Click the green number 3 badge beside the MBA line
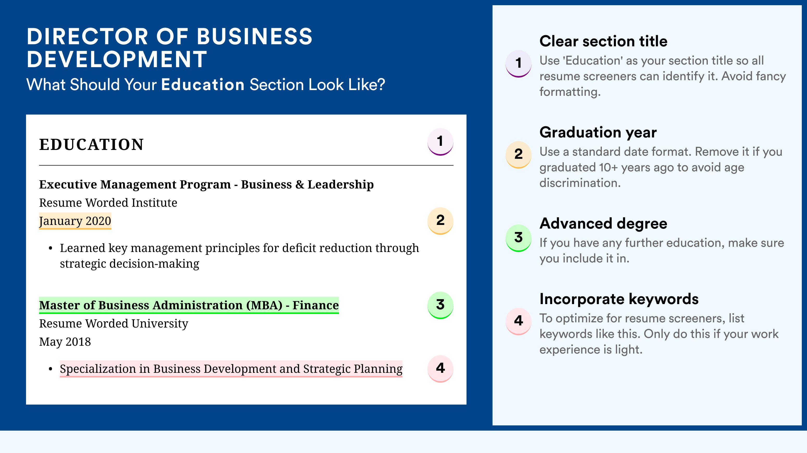 tap(440, 305)
